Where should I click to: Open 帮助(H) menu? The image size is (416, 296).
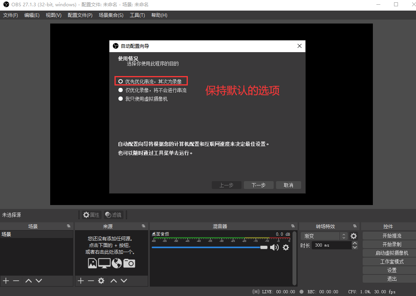click(x=159, y=15)
